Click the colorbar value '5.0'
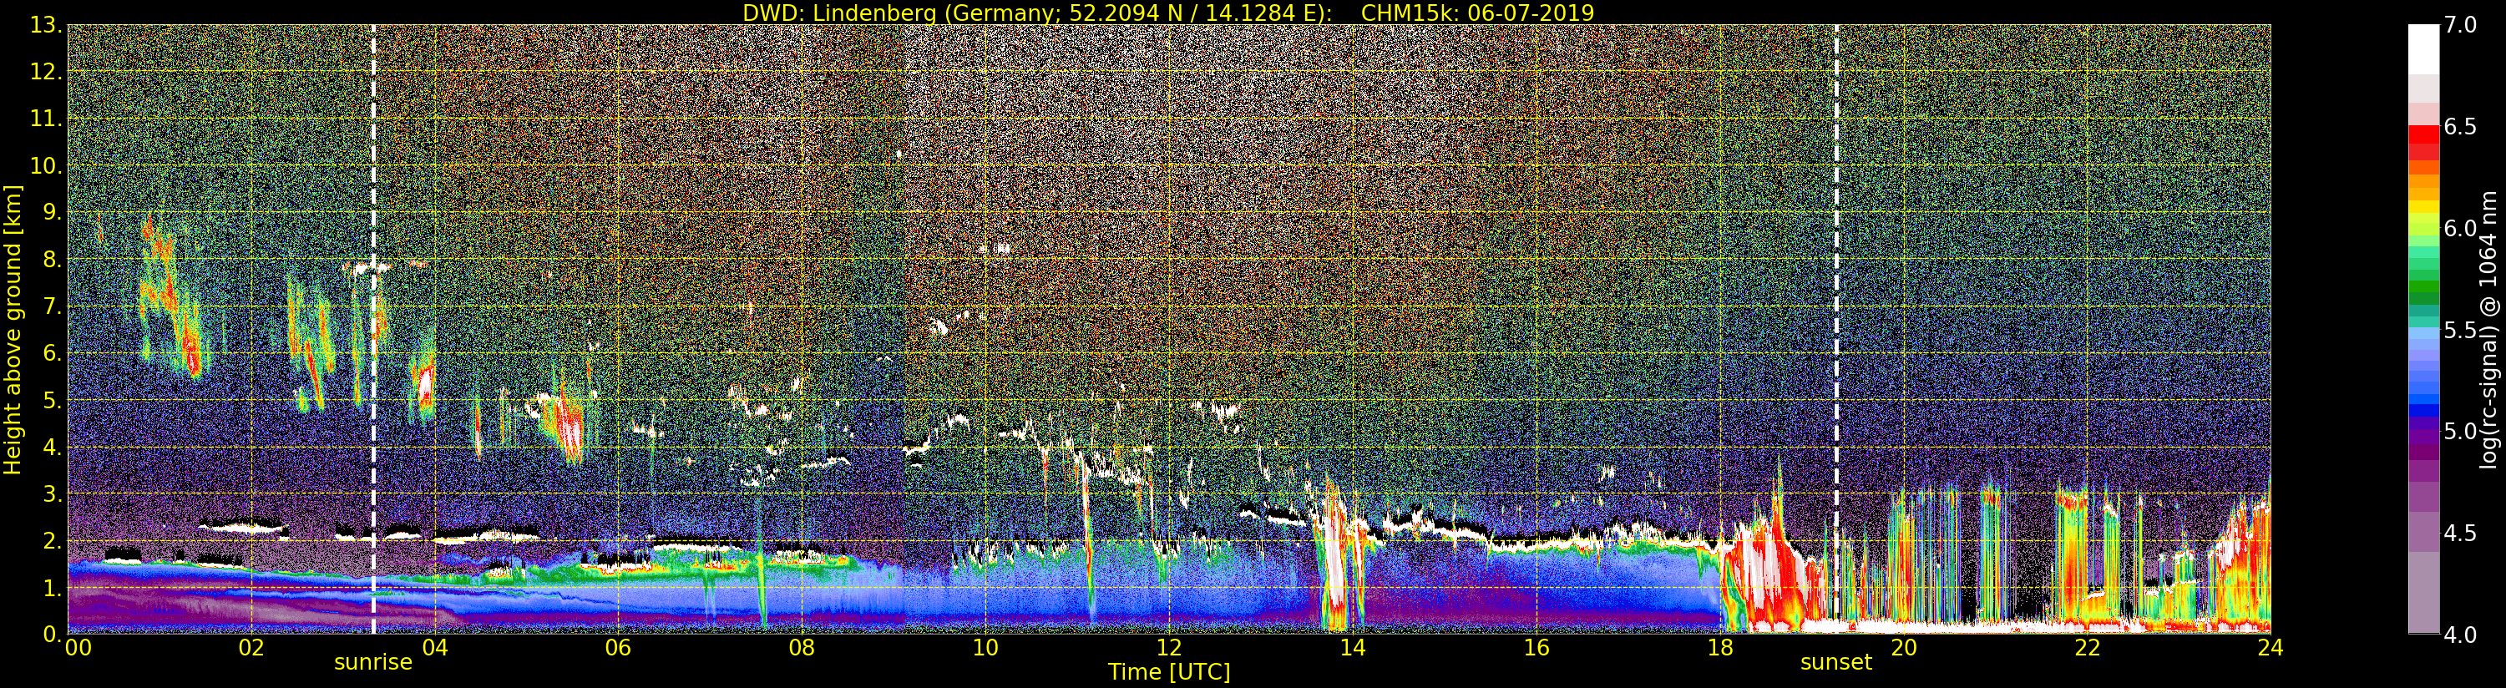 (x=2460, y=431)
